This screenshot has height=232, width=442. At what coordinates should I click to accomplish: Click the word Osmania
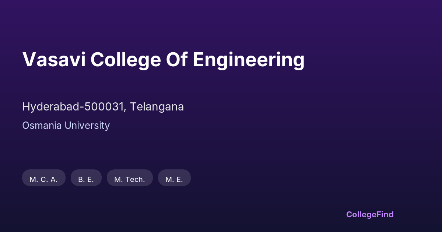tap(42, 126)
